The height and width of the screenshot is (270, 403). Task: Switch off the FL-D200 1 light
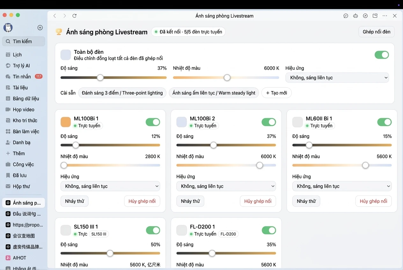pyautogui.click(x=269, y=230)
